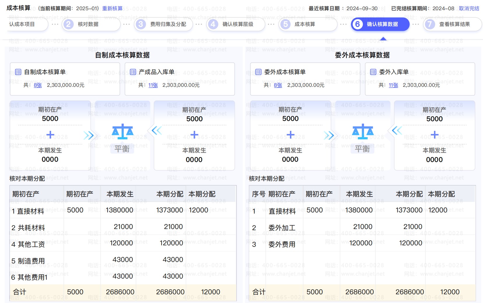483x303 pixels.
Task: Click 委外成本核算数据 section title
Action: 362,55
